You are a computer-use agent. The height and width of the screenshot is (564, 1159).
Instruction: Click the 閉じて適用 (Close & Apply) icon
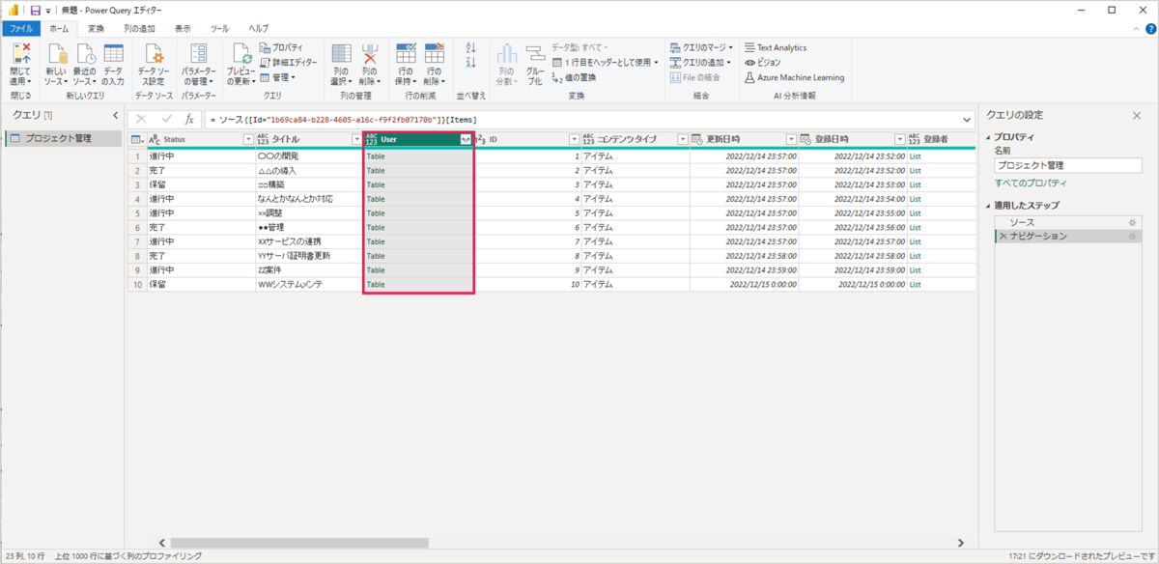(20, 53)
